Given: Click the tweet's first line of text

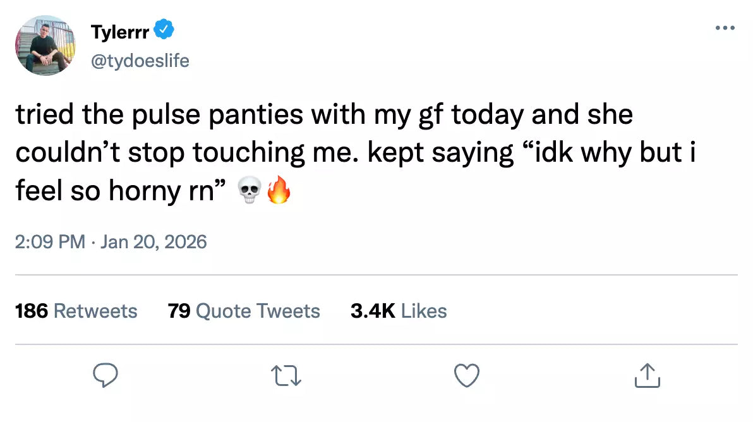Looking at the screenshot, I should (x=324, y=115).
